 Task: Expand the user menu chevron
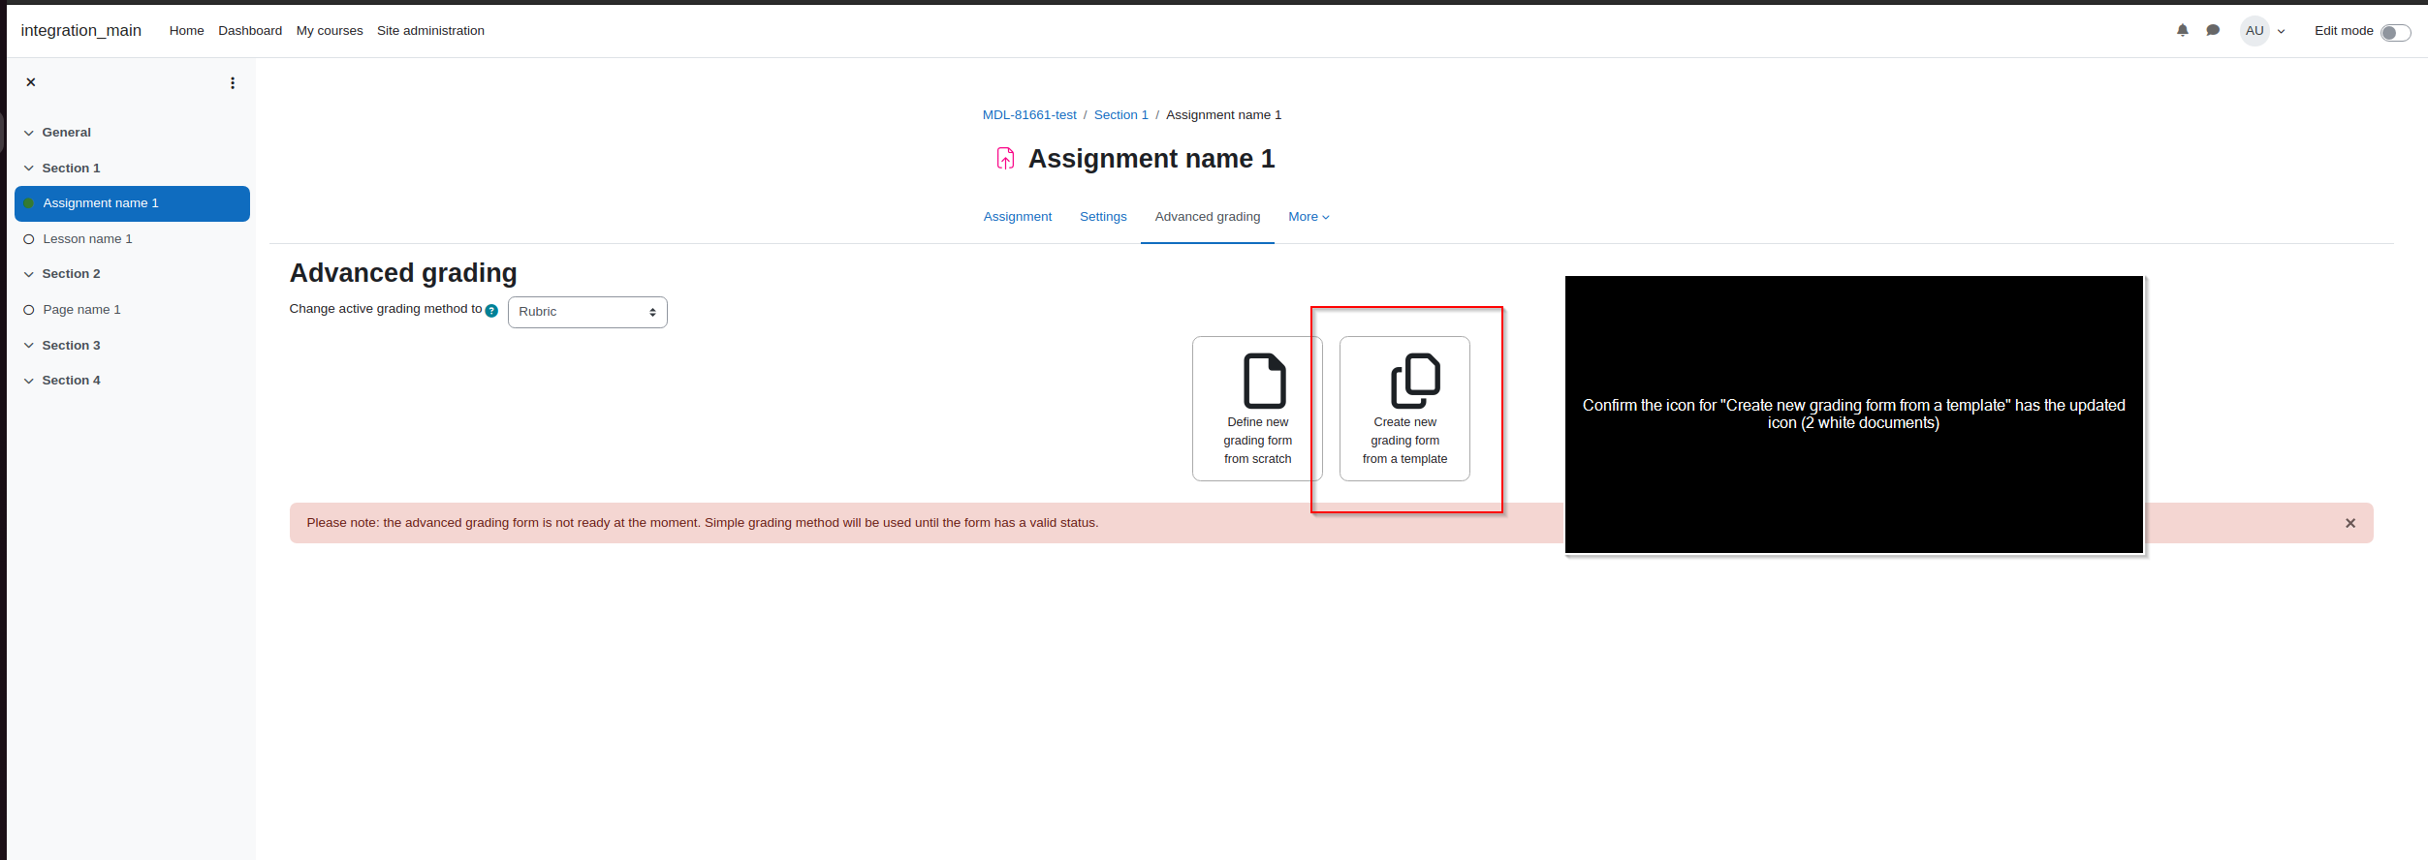click(2282, 32)
